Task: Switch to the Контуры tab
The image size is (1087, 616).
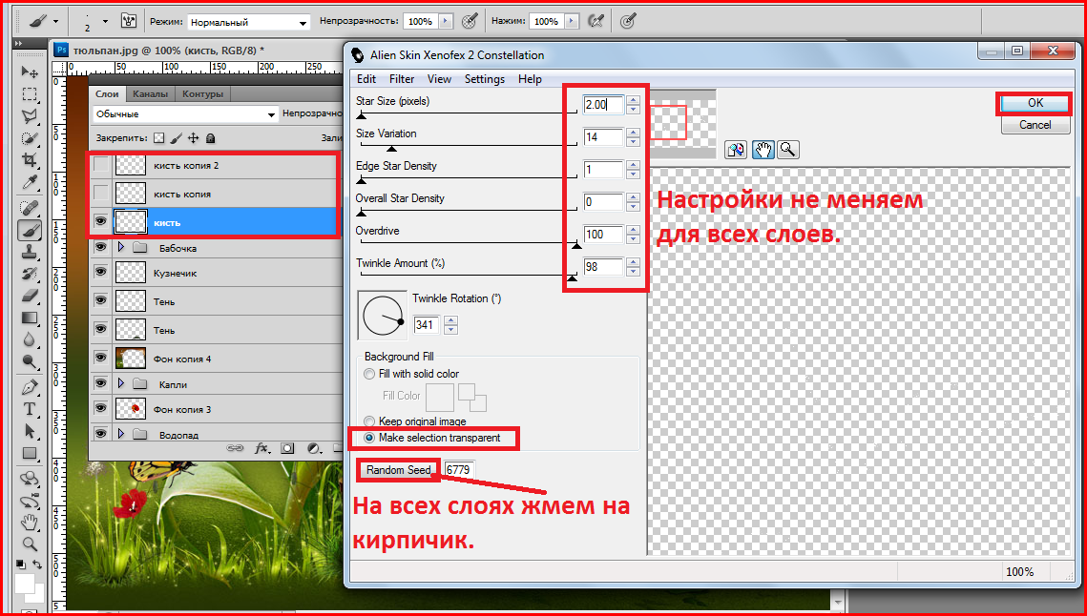Action: click(202, 94)
